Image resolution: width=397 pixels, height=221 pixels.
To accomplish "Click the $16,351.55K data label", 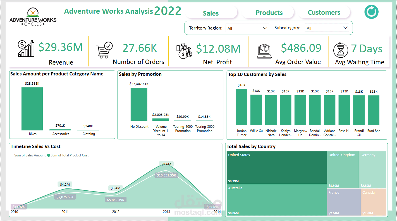I will (x=166, y=175).
